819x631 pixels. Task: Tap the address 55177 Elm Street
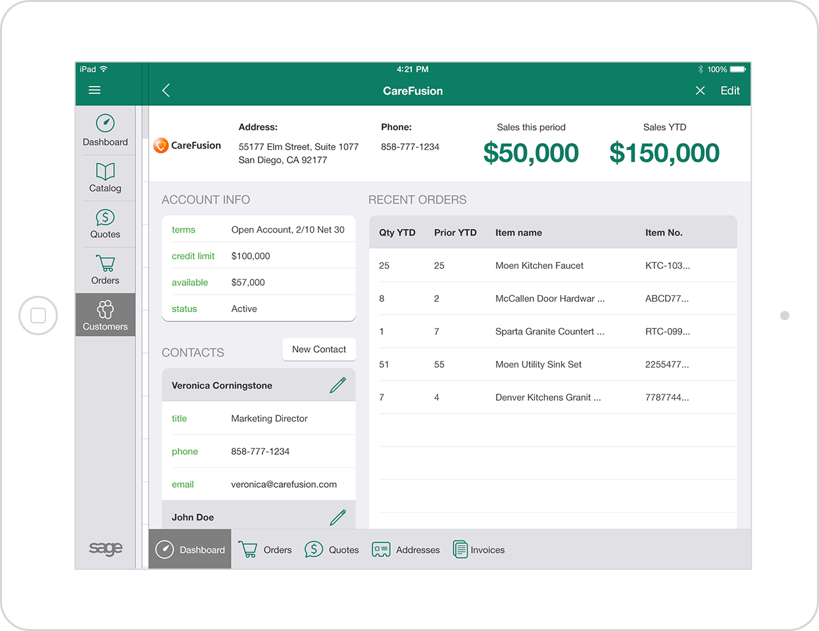coord(299,153)
